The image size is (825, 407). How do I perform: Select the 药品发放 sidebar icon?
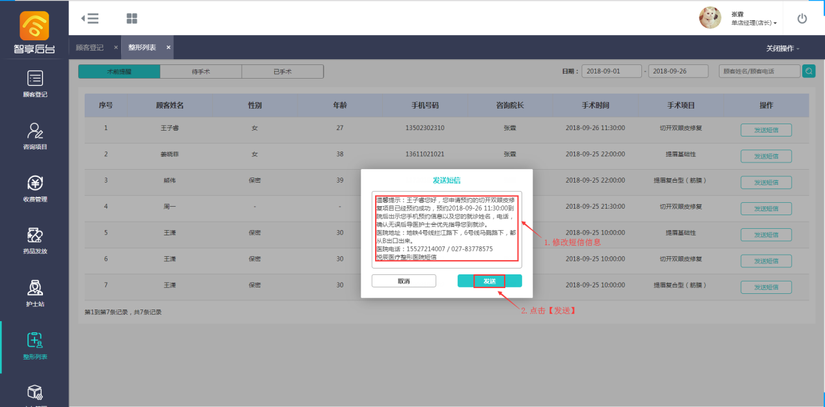pos(35,235)
